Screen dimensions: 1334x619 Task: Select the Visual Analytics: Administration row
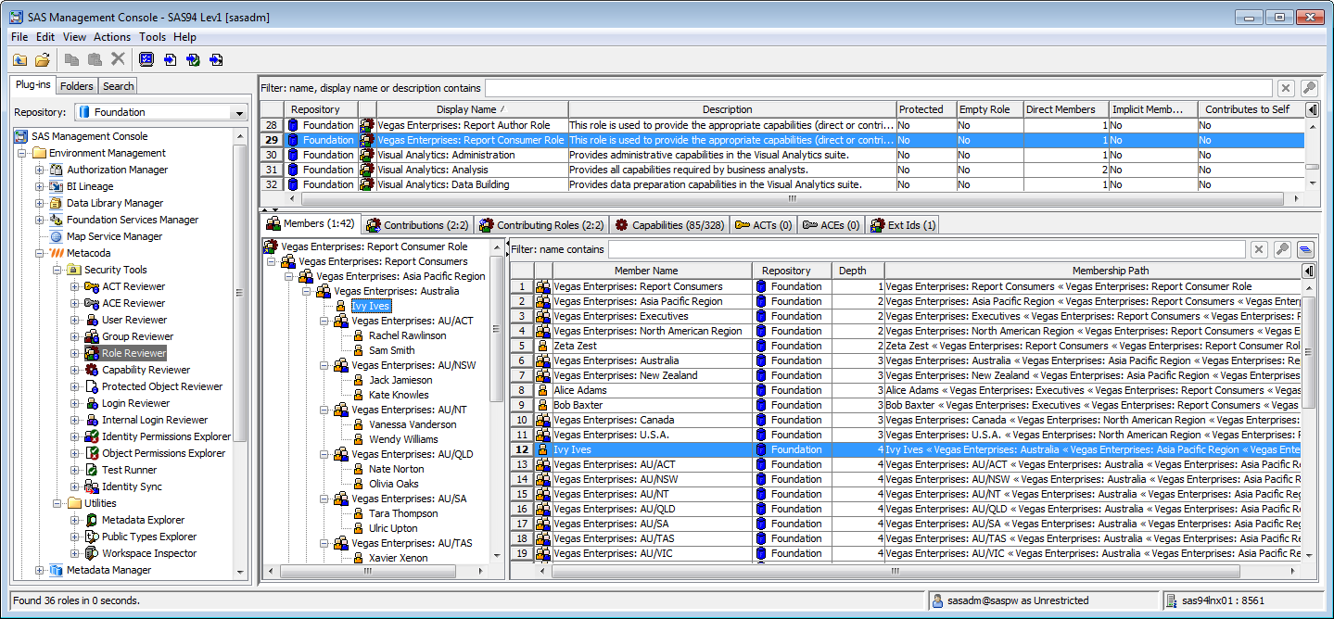coord(781,155)
